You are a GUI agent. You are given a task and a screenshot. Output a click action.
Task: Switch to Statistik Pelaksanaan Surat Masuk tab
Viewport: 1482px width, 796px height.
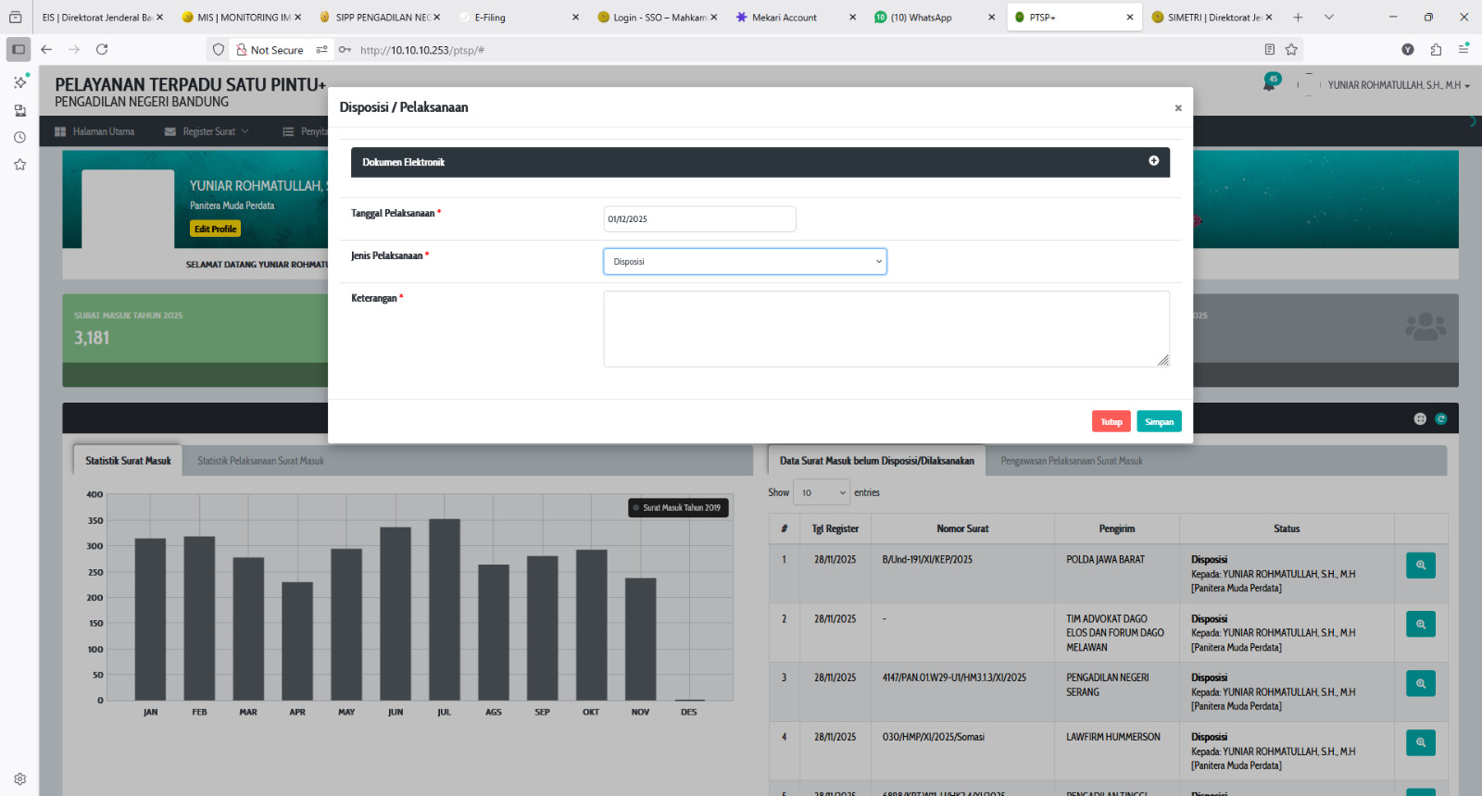click(x=260, y=461)
